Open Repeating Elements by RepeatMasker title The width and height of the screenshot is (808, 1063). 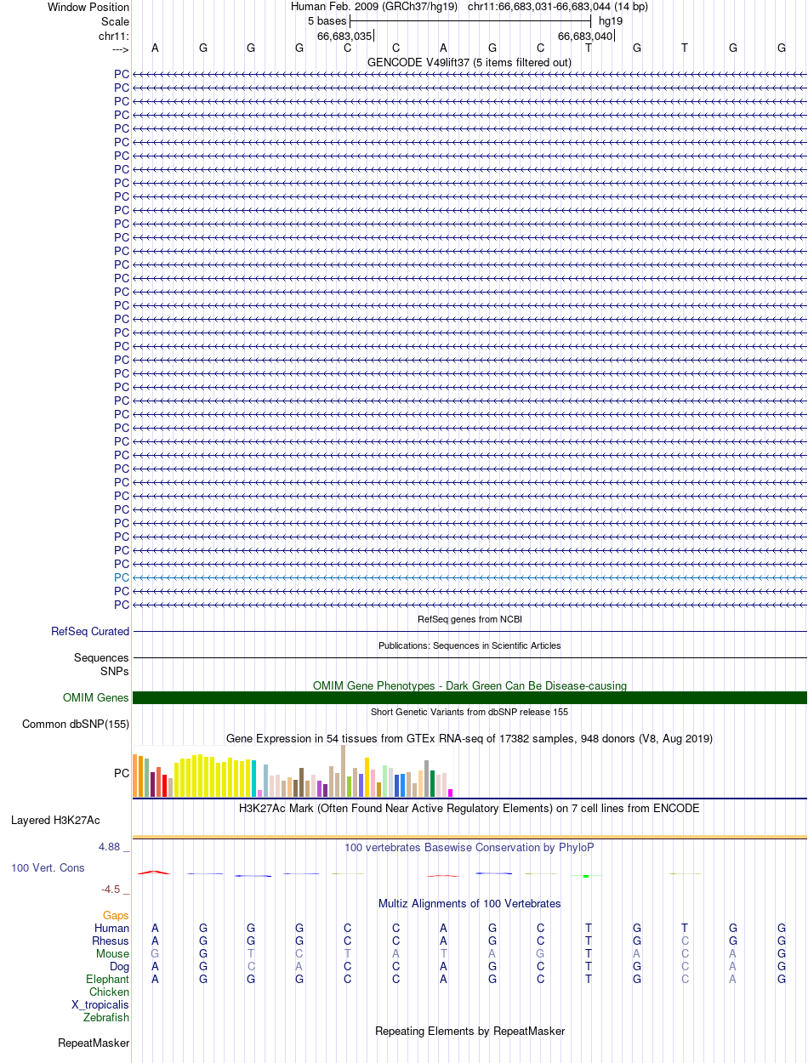[469, 1032]
